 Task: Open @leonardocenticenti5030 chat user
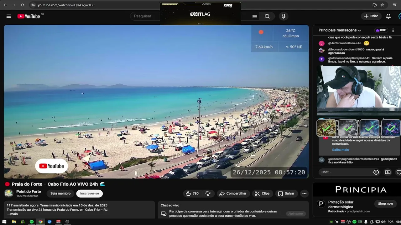tap(346, 49)
